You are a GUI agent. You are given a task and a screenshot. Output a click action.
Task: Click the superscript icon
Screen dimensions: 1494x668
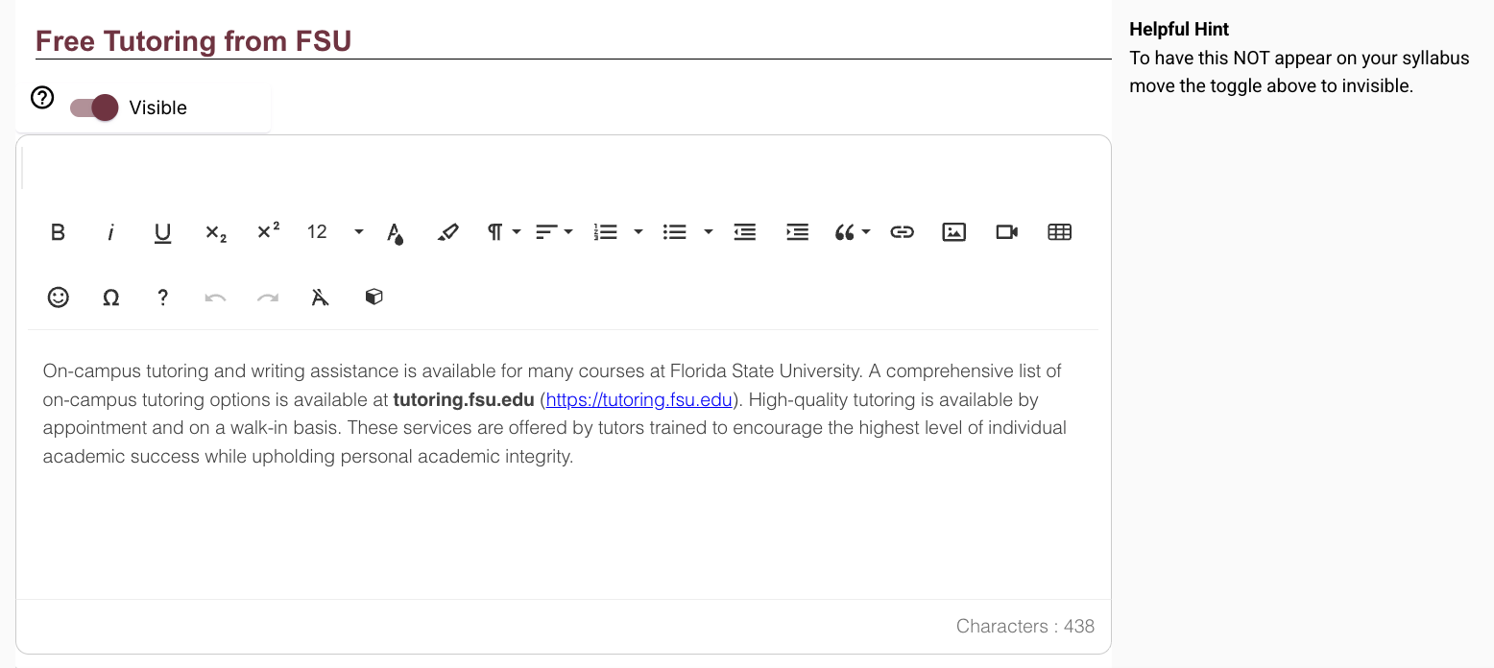tap(269, 232)
